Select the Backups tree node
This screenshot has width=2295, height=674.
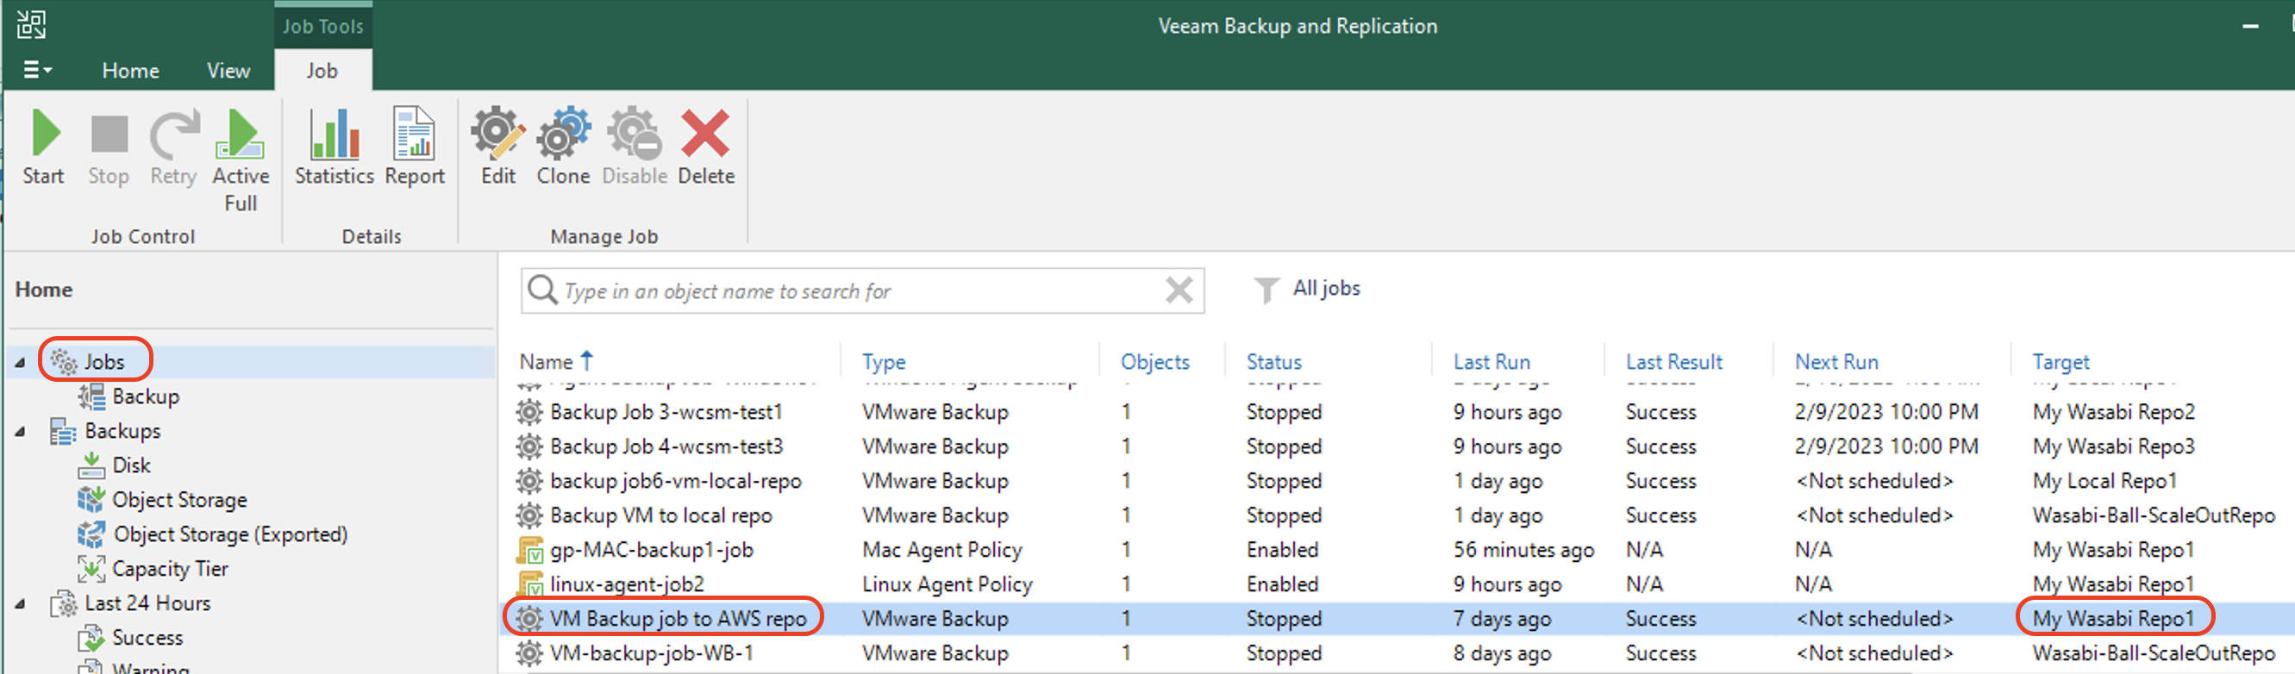(x=122, y=431)
